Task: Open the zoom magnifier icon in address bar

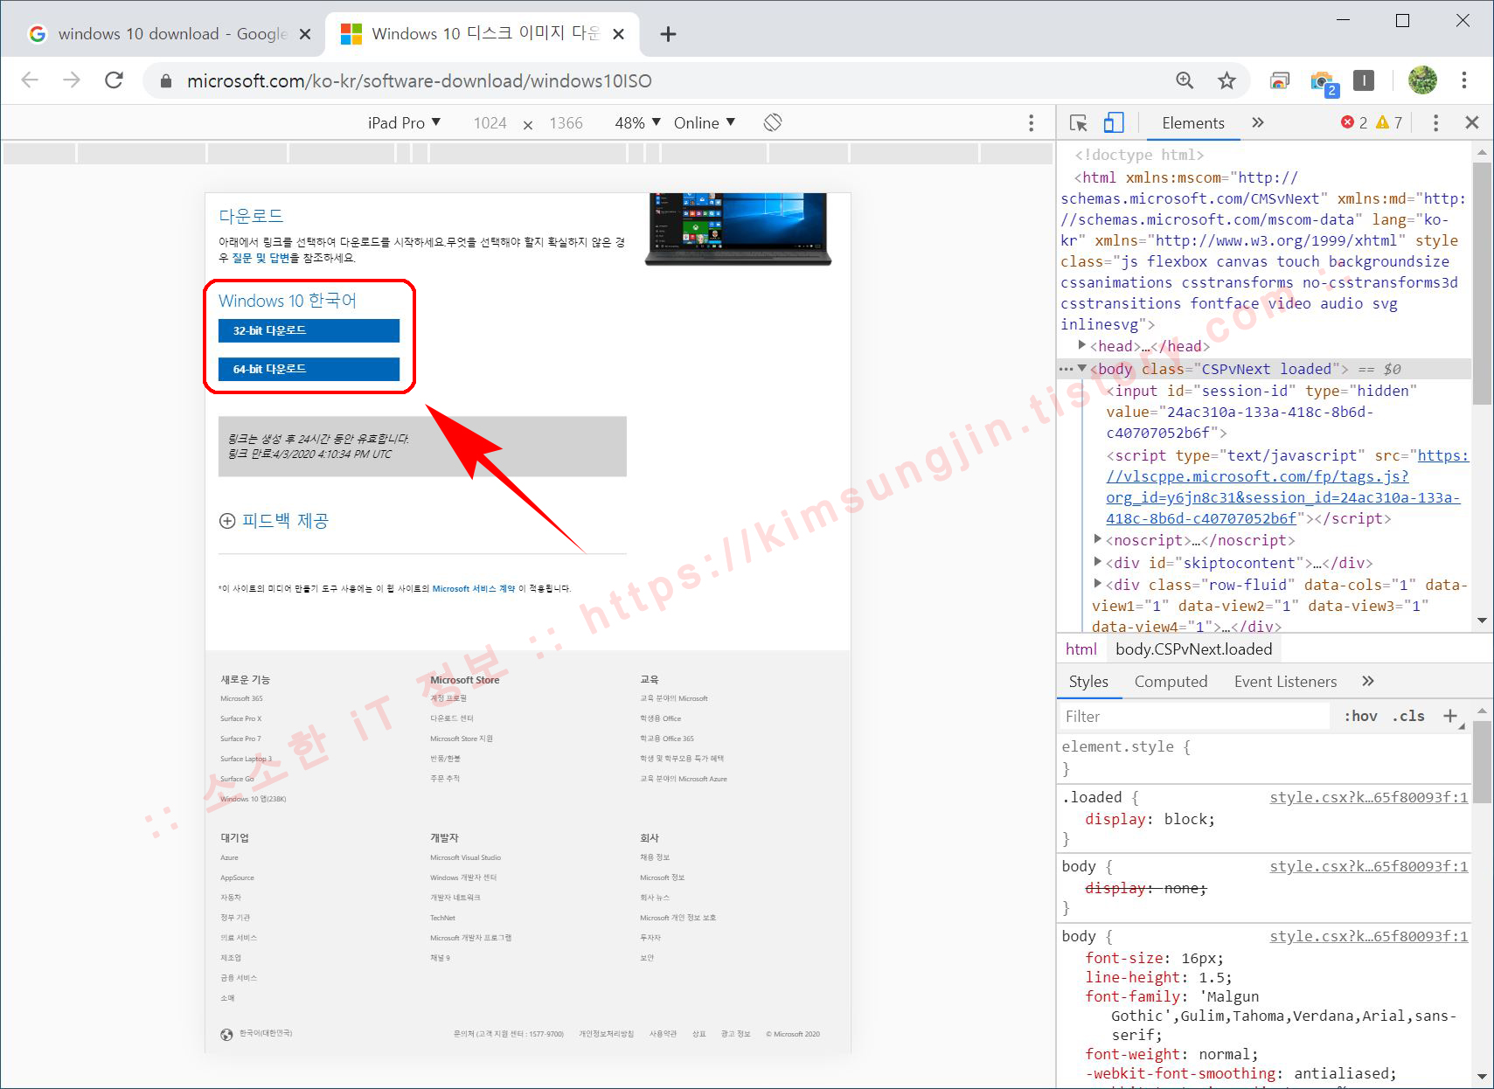Action: point(1185,80)
